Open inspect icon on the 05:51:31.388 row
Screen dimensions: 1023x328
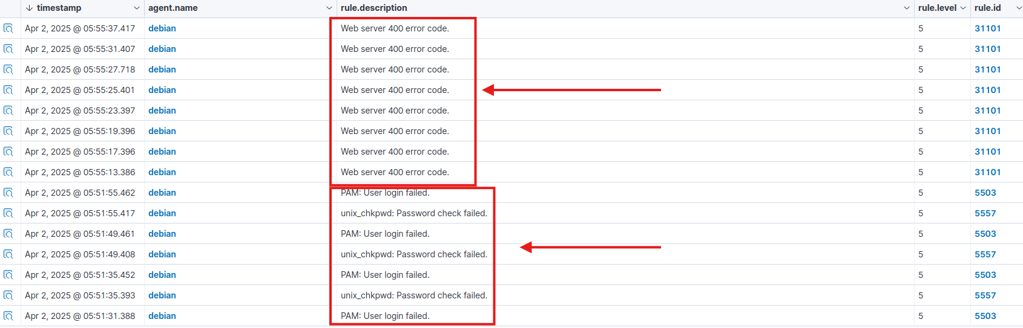click(x=8, y=316)
